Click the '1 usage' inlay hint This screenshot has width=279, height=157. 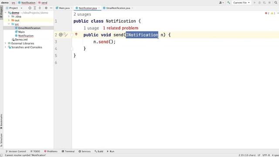[91, 28]
